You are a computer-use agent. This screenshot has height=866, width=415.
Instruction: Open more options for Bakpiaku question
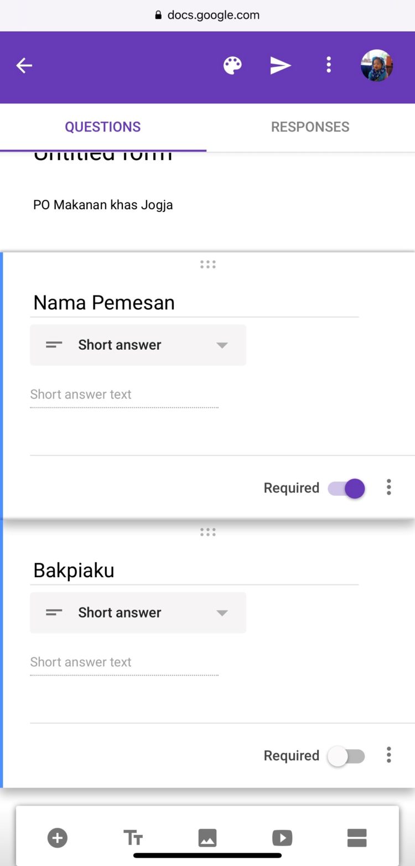click(389, 755)
